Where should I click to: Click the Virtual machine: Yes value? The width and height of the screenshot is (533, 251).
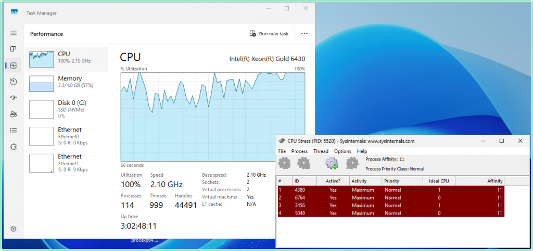tap(250, 197)
